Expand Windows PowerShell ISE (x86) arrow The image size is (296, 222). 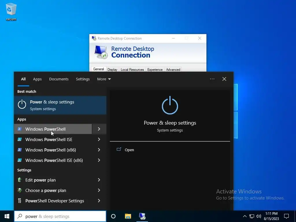99,160
